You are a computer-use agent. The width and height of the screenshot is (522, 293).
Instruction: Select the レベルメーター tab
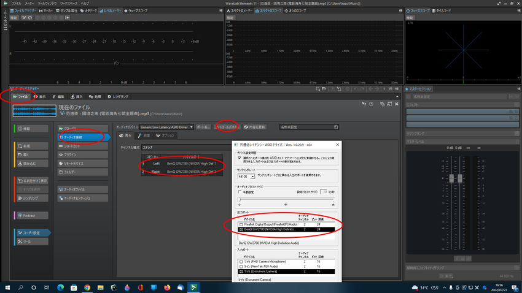point(110,10)
